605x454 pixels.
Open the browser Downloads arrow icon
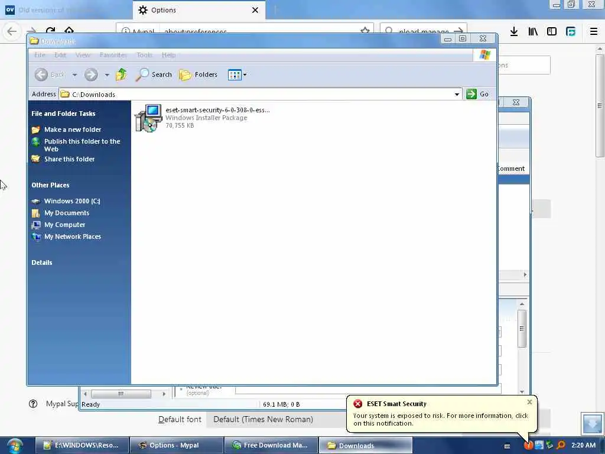point(514,31)
